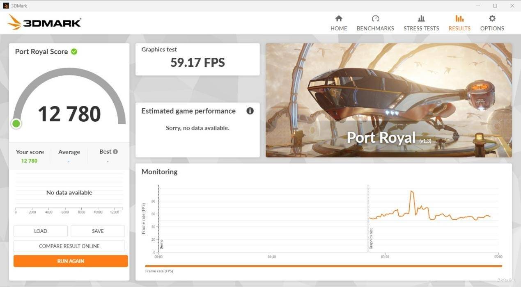Click the green validation checkmark icon

coord(74,52)
